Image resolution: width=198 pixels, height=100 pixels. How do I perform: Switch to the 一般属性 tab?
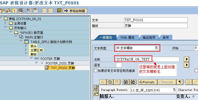(x=106, y=38)
